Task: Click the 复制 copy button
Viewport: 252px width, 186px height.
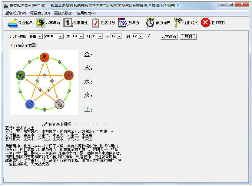Action: point(188,36)
